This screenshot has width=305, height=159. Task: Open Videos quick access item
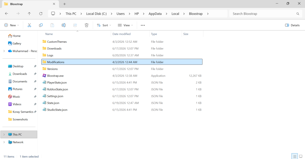[x=15, y=104]
